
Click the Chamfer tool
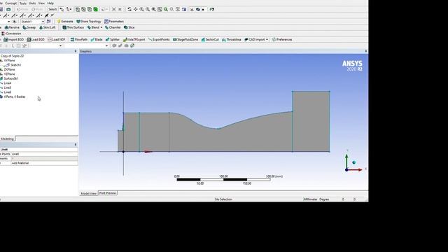tap(113, 27)
